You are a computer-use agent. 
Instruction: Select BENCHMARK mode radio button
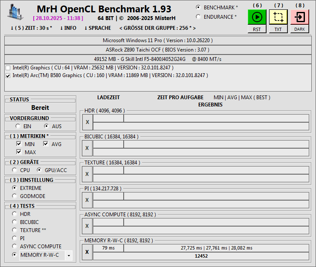click(198, 7)
